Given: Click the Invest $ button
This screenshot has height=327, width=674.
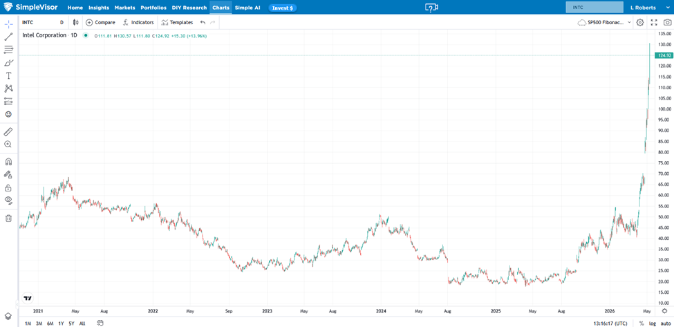Looking at the screenshot, I should coord(283,8).
